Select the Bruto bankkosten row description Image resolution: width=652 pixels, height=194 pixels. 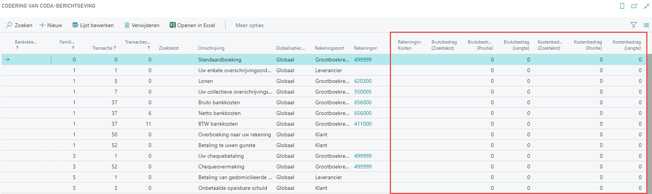coord(219,102)
